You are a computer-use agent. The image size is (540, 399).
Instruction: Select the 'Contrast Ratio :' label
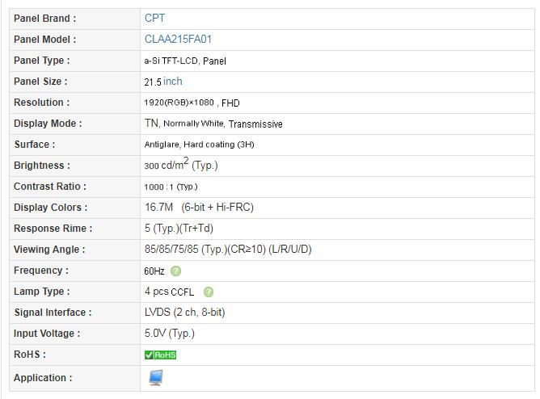(x=50, y=187)
